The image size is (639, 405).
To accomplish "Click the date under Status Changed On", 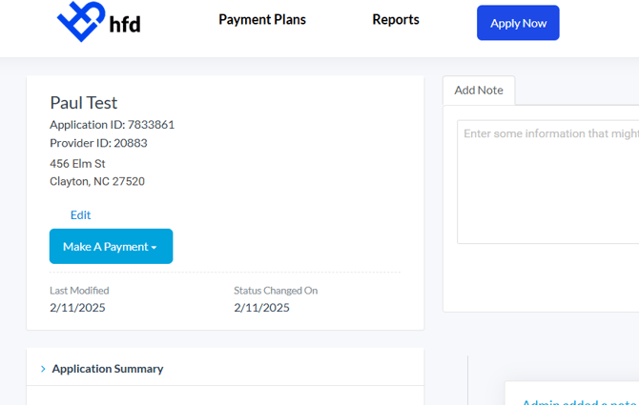I will coord(261,307).
